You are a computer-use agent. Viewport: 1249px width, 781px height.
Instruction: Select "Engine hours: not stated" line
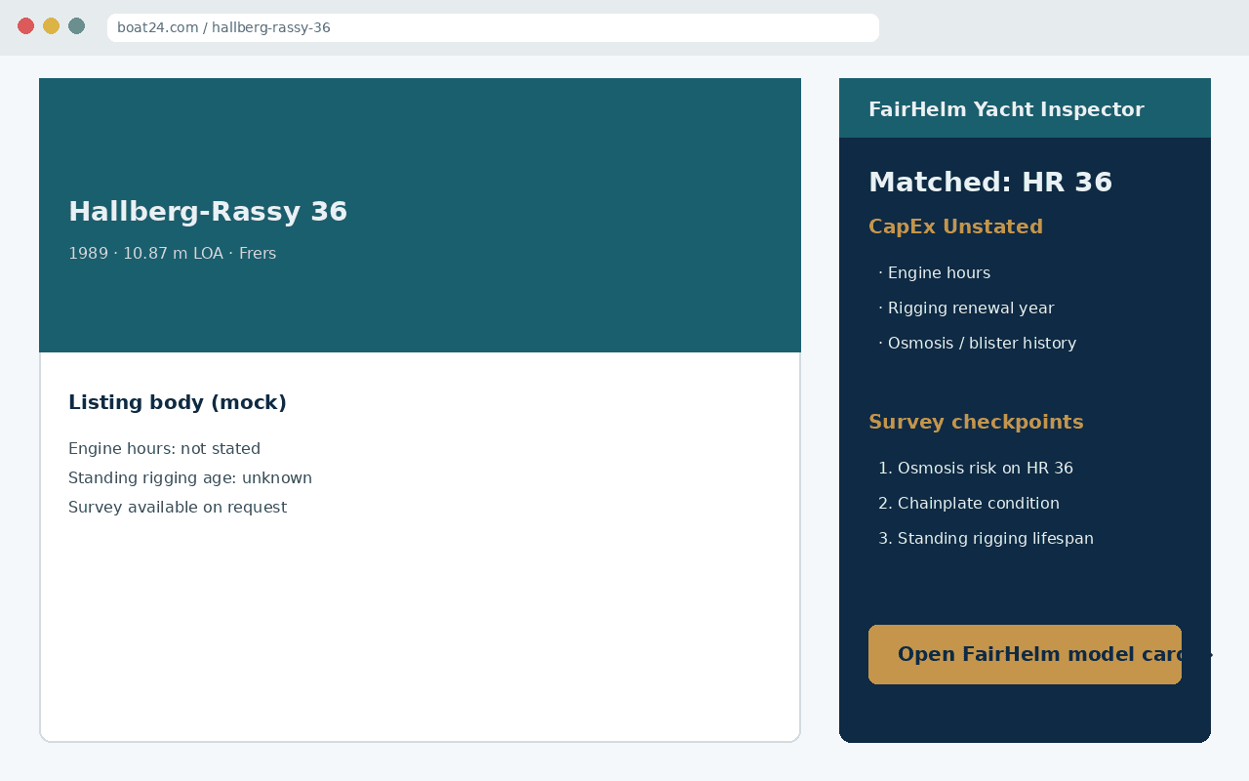point(164,449)
